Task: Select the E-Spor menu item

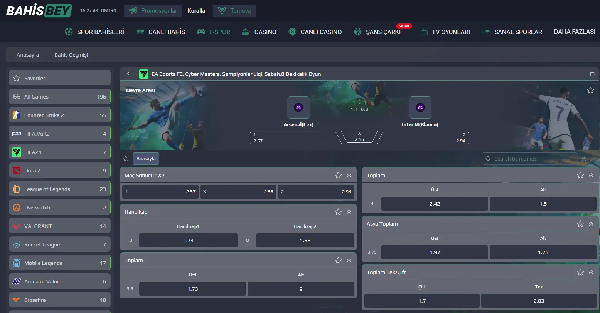Action: 214,32
